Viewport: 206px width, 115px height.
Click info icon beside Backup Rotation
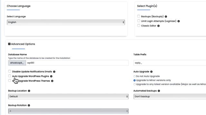pyautogui.click(x=29, y=105)
